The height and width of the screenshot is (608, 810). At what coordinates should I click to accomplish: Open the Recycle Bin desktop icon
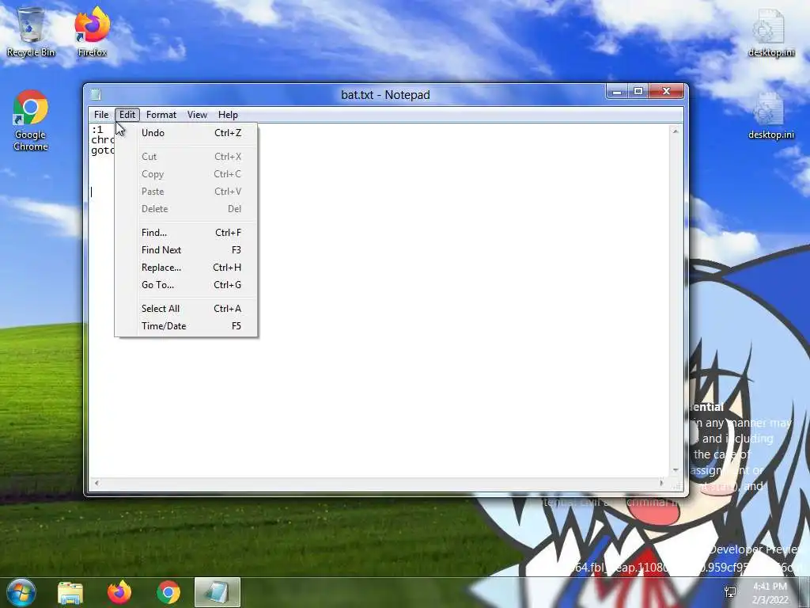click(x=31, y=32)
